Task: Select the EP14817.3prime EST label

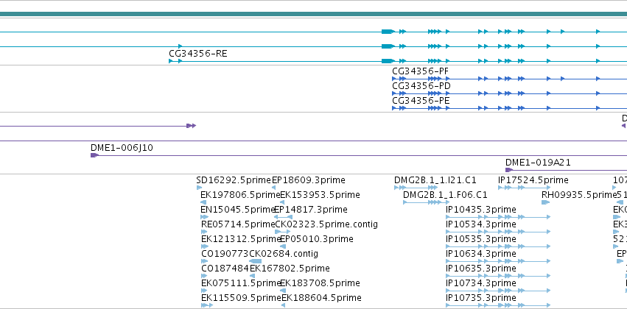Action: click(311, 210)
